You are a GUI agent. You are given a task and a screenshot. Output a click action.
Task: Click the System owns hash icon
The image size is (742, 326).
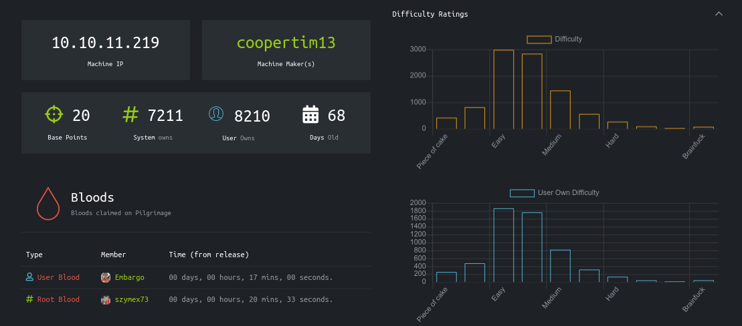[130, 115]
